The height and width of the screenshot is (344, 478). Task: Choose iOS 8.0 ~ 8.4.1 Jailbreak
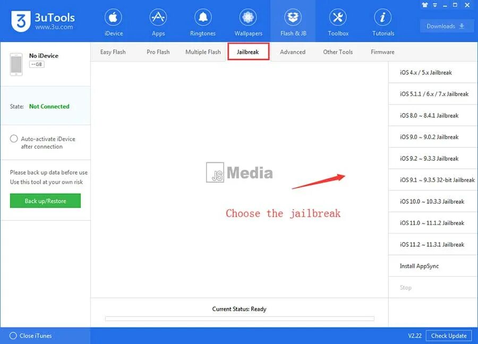[433, 116]
